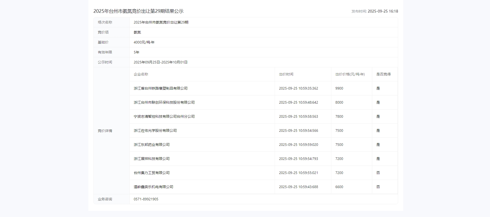Click company 浙江佐佑光学股份有限公司

pyautogui.click(x=155, y=131)
